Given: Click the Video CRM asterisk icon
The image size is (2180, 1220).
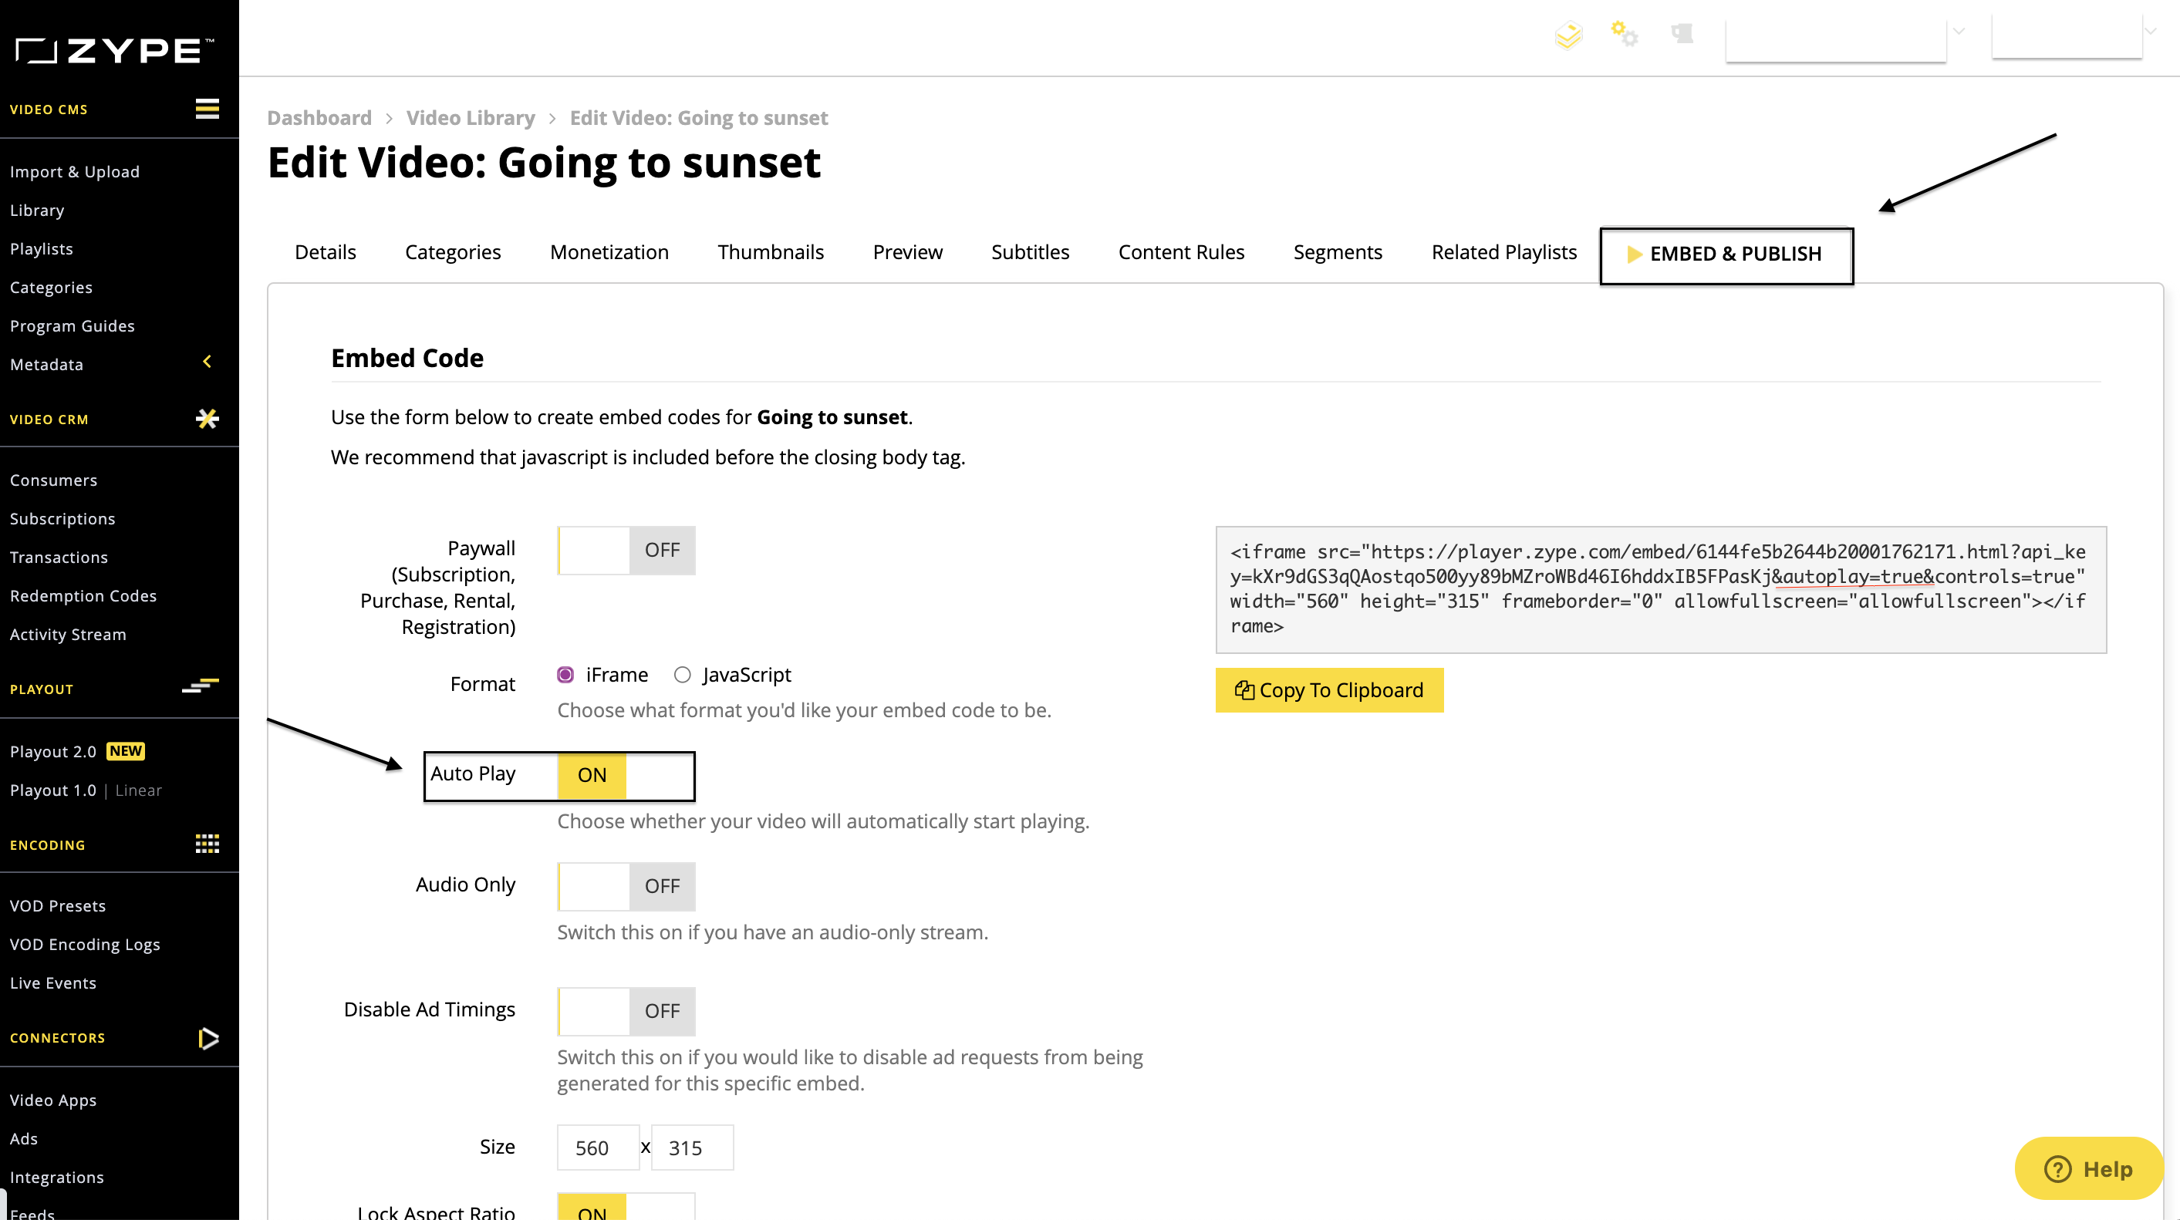Looking at the screenshot, I should click(208, 418).
